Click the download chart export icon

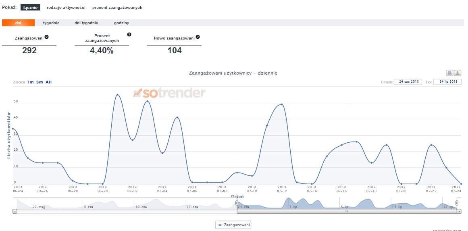(458, 73)
